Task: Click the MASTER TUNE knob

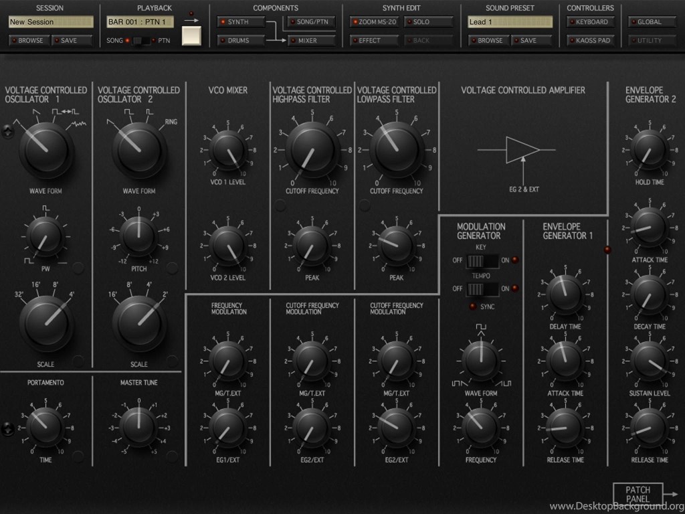Action: pyautogui.click(x=139, y=427)
